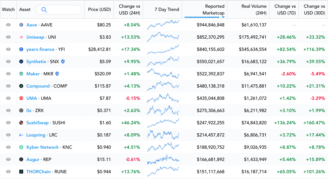Screen dimensions: 328x179
Task: Sort by Change vs USD (7D) header
Action: click(285, 10)
